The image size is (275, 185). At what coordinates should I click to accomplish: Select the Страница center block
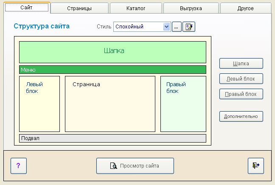coord(110,104)
